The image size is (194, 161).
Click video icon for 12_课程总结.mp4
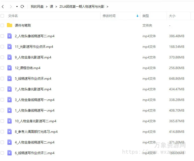pos(10,68)
